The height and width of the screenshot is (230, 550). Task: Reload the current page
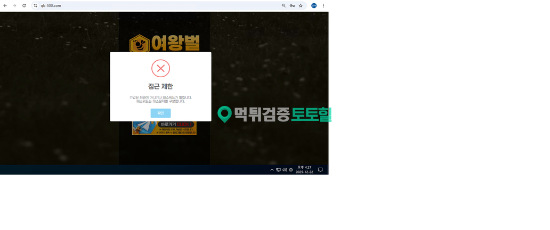point(24,6)
